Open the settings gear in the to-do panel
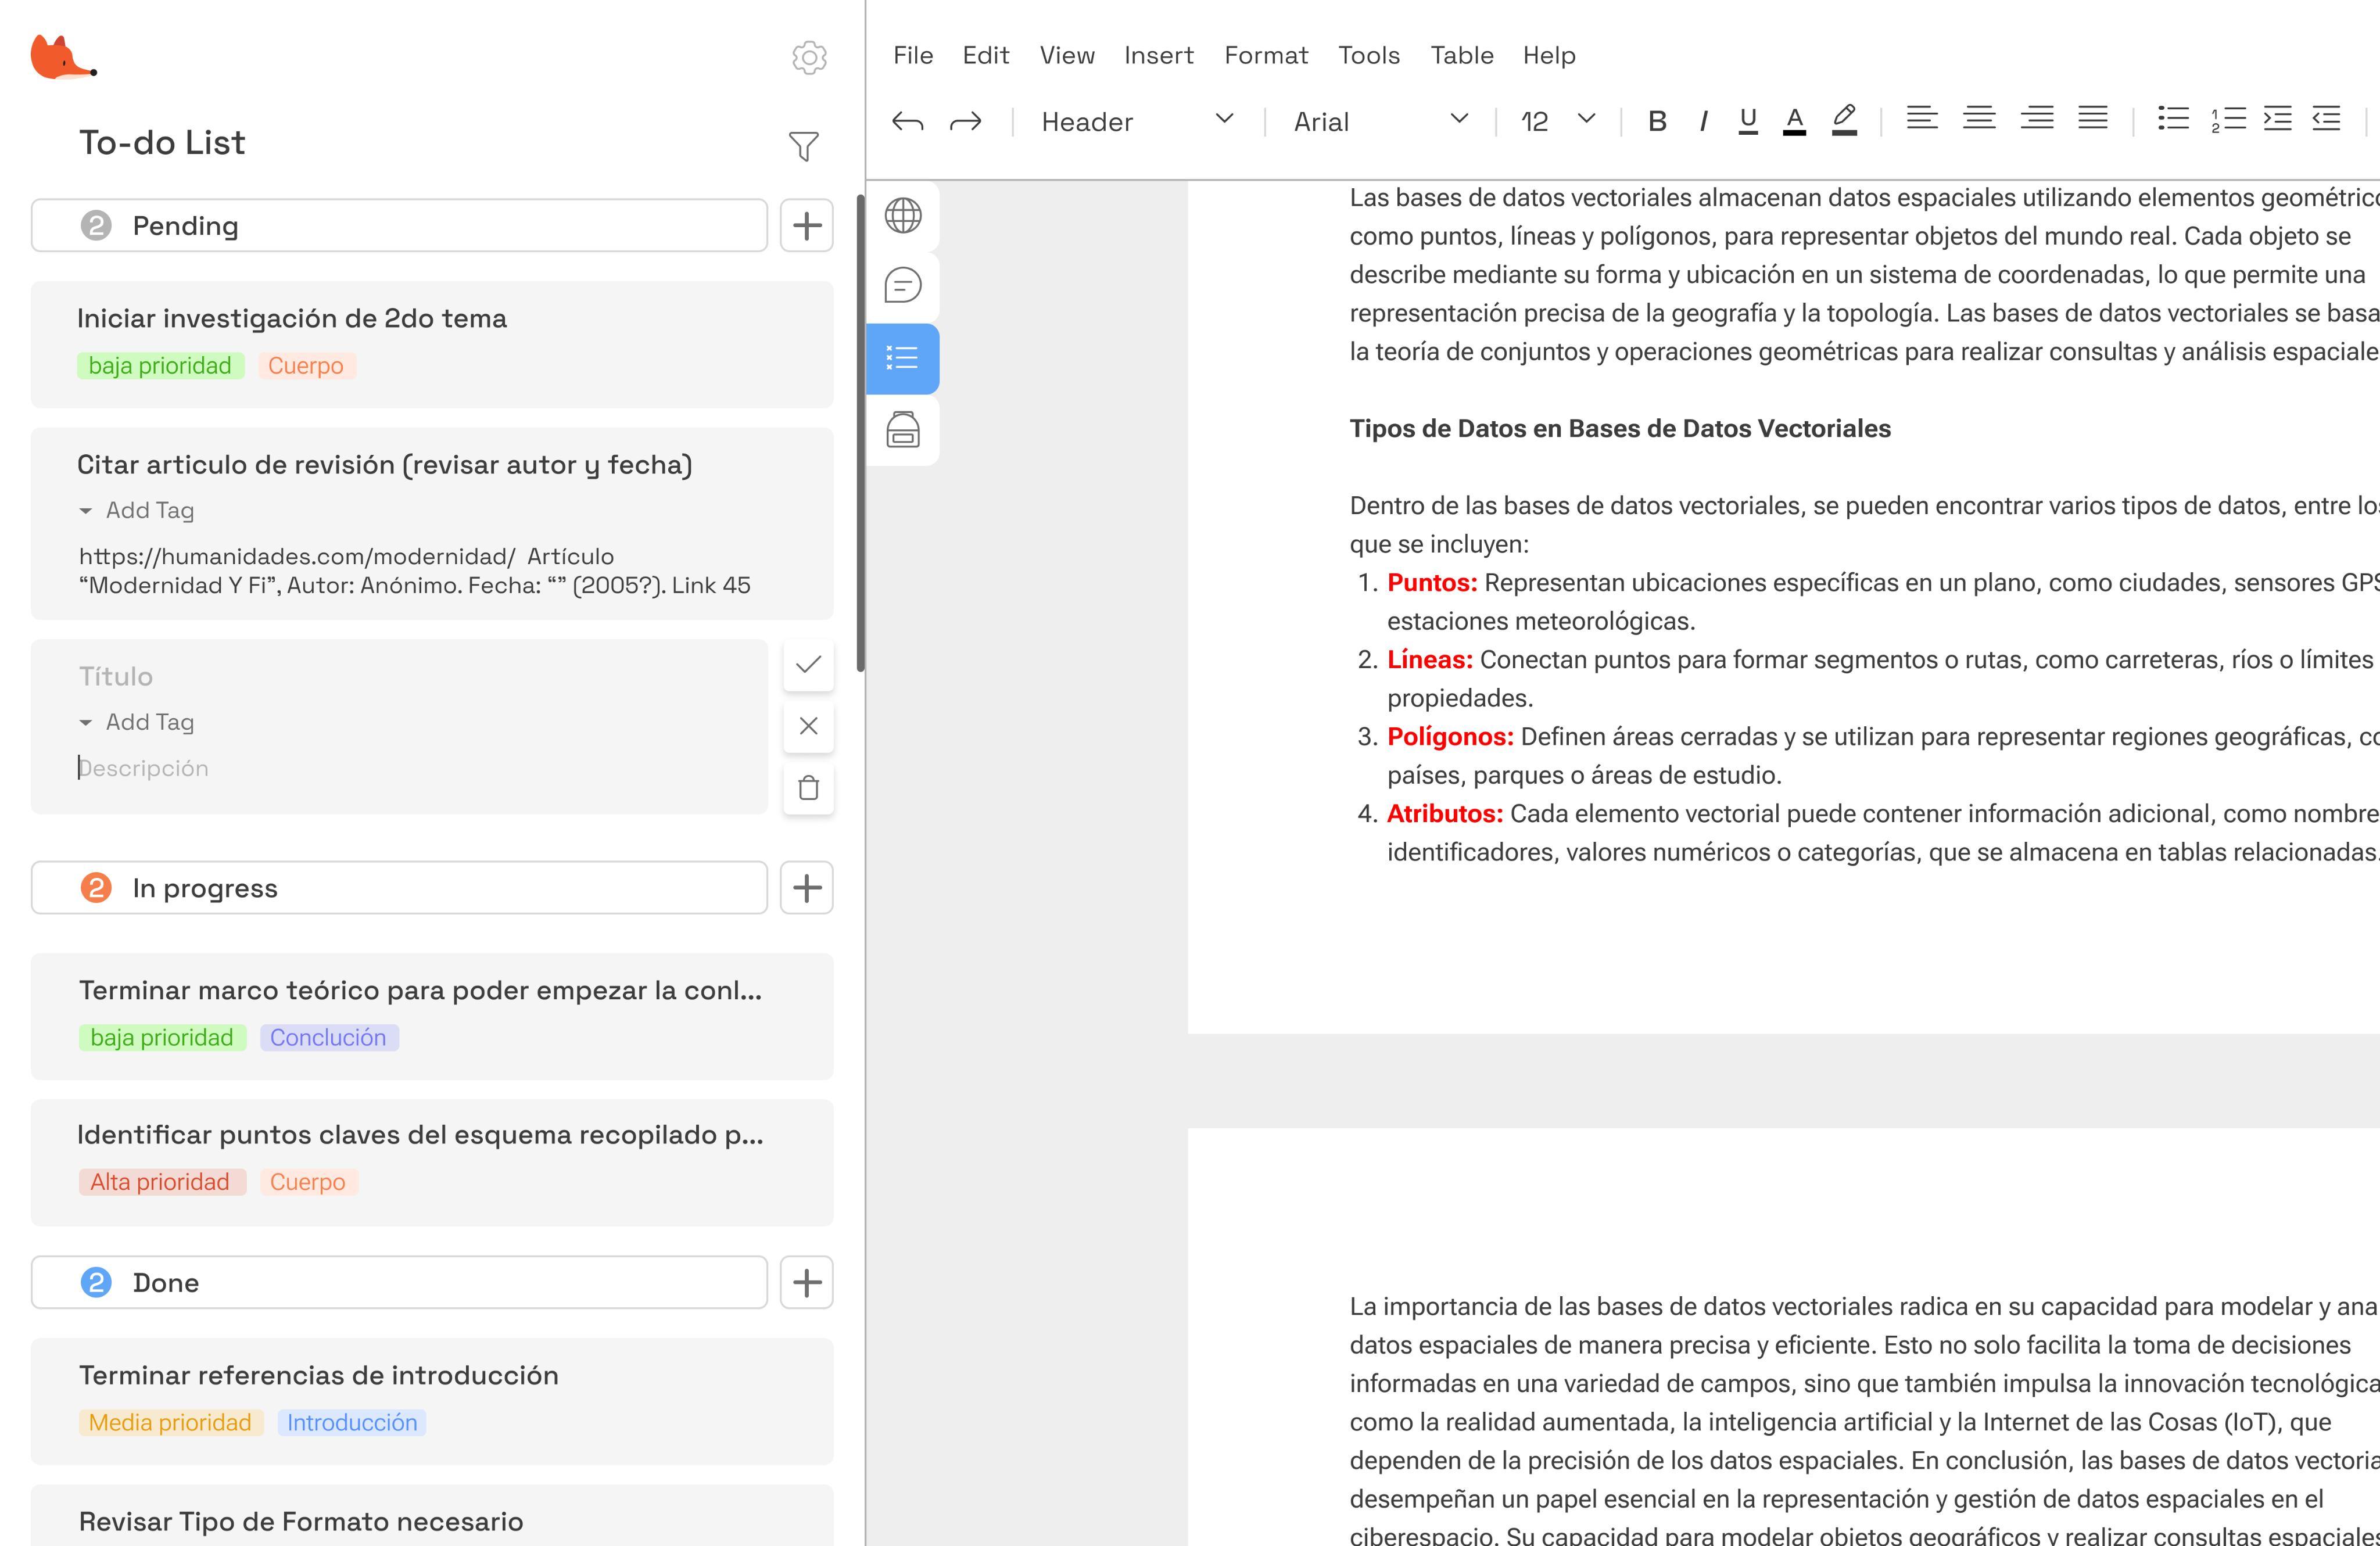This screenshot has height=1546, width=2380. point(809,58)
